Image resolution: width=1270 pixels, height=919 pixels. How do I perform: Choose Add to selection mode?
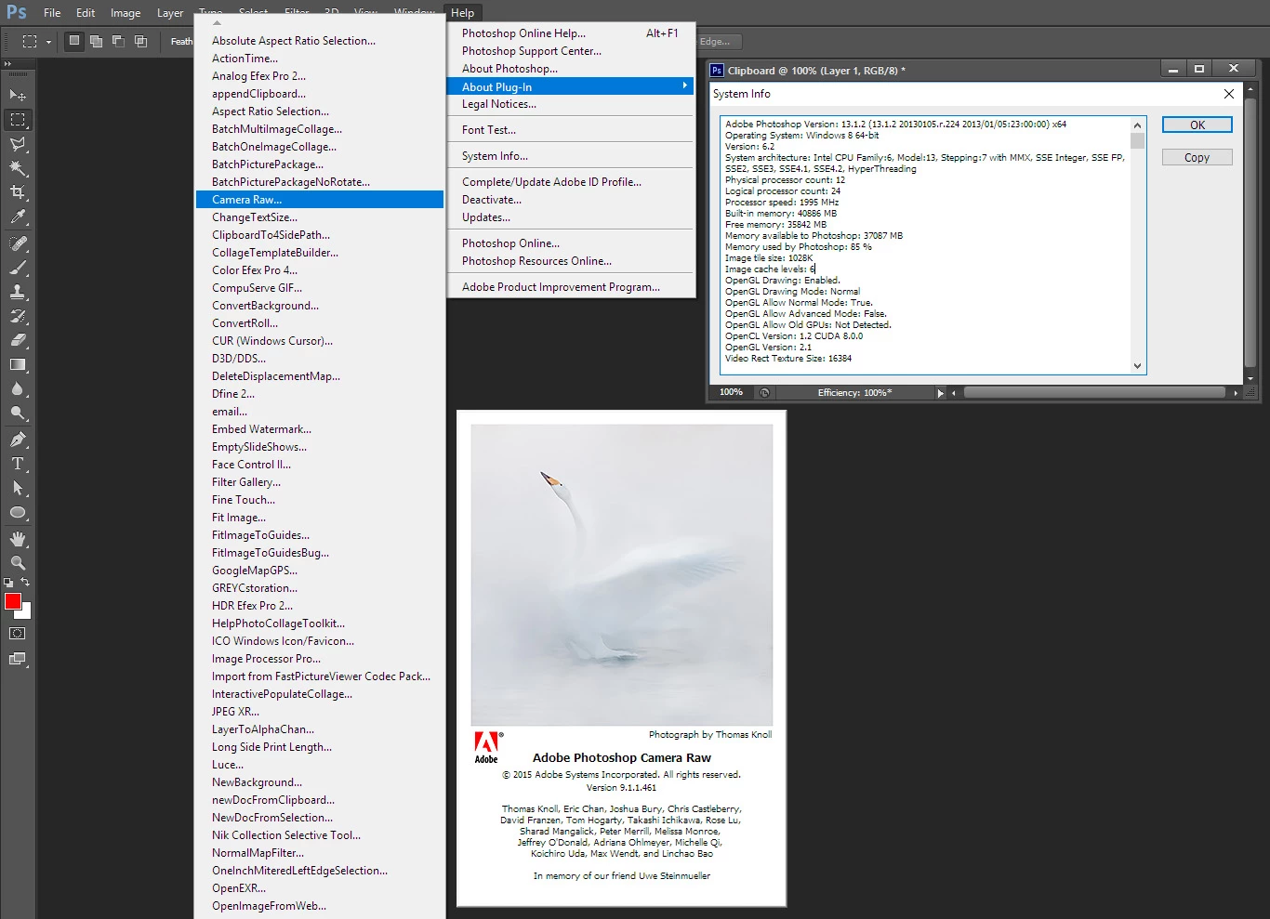[96, 41]
